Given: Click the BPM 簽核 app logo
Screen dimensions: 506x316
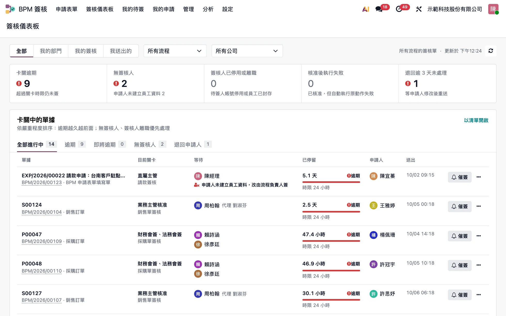Looking at the screenshot, I should 10,9.
